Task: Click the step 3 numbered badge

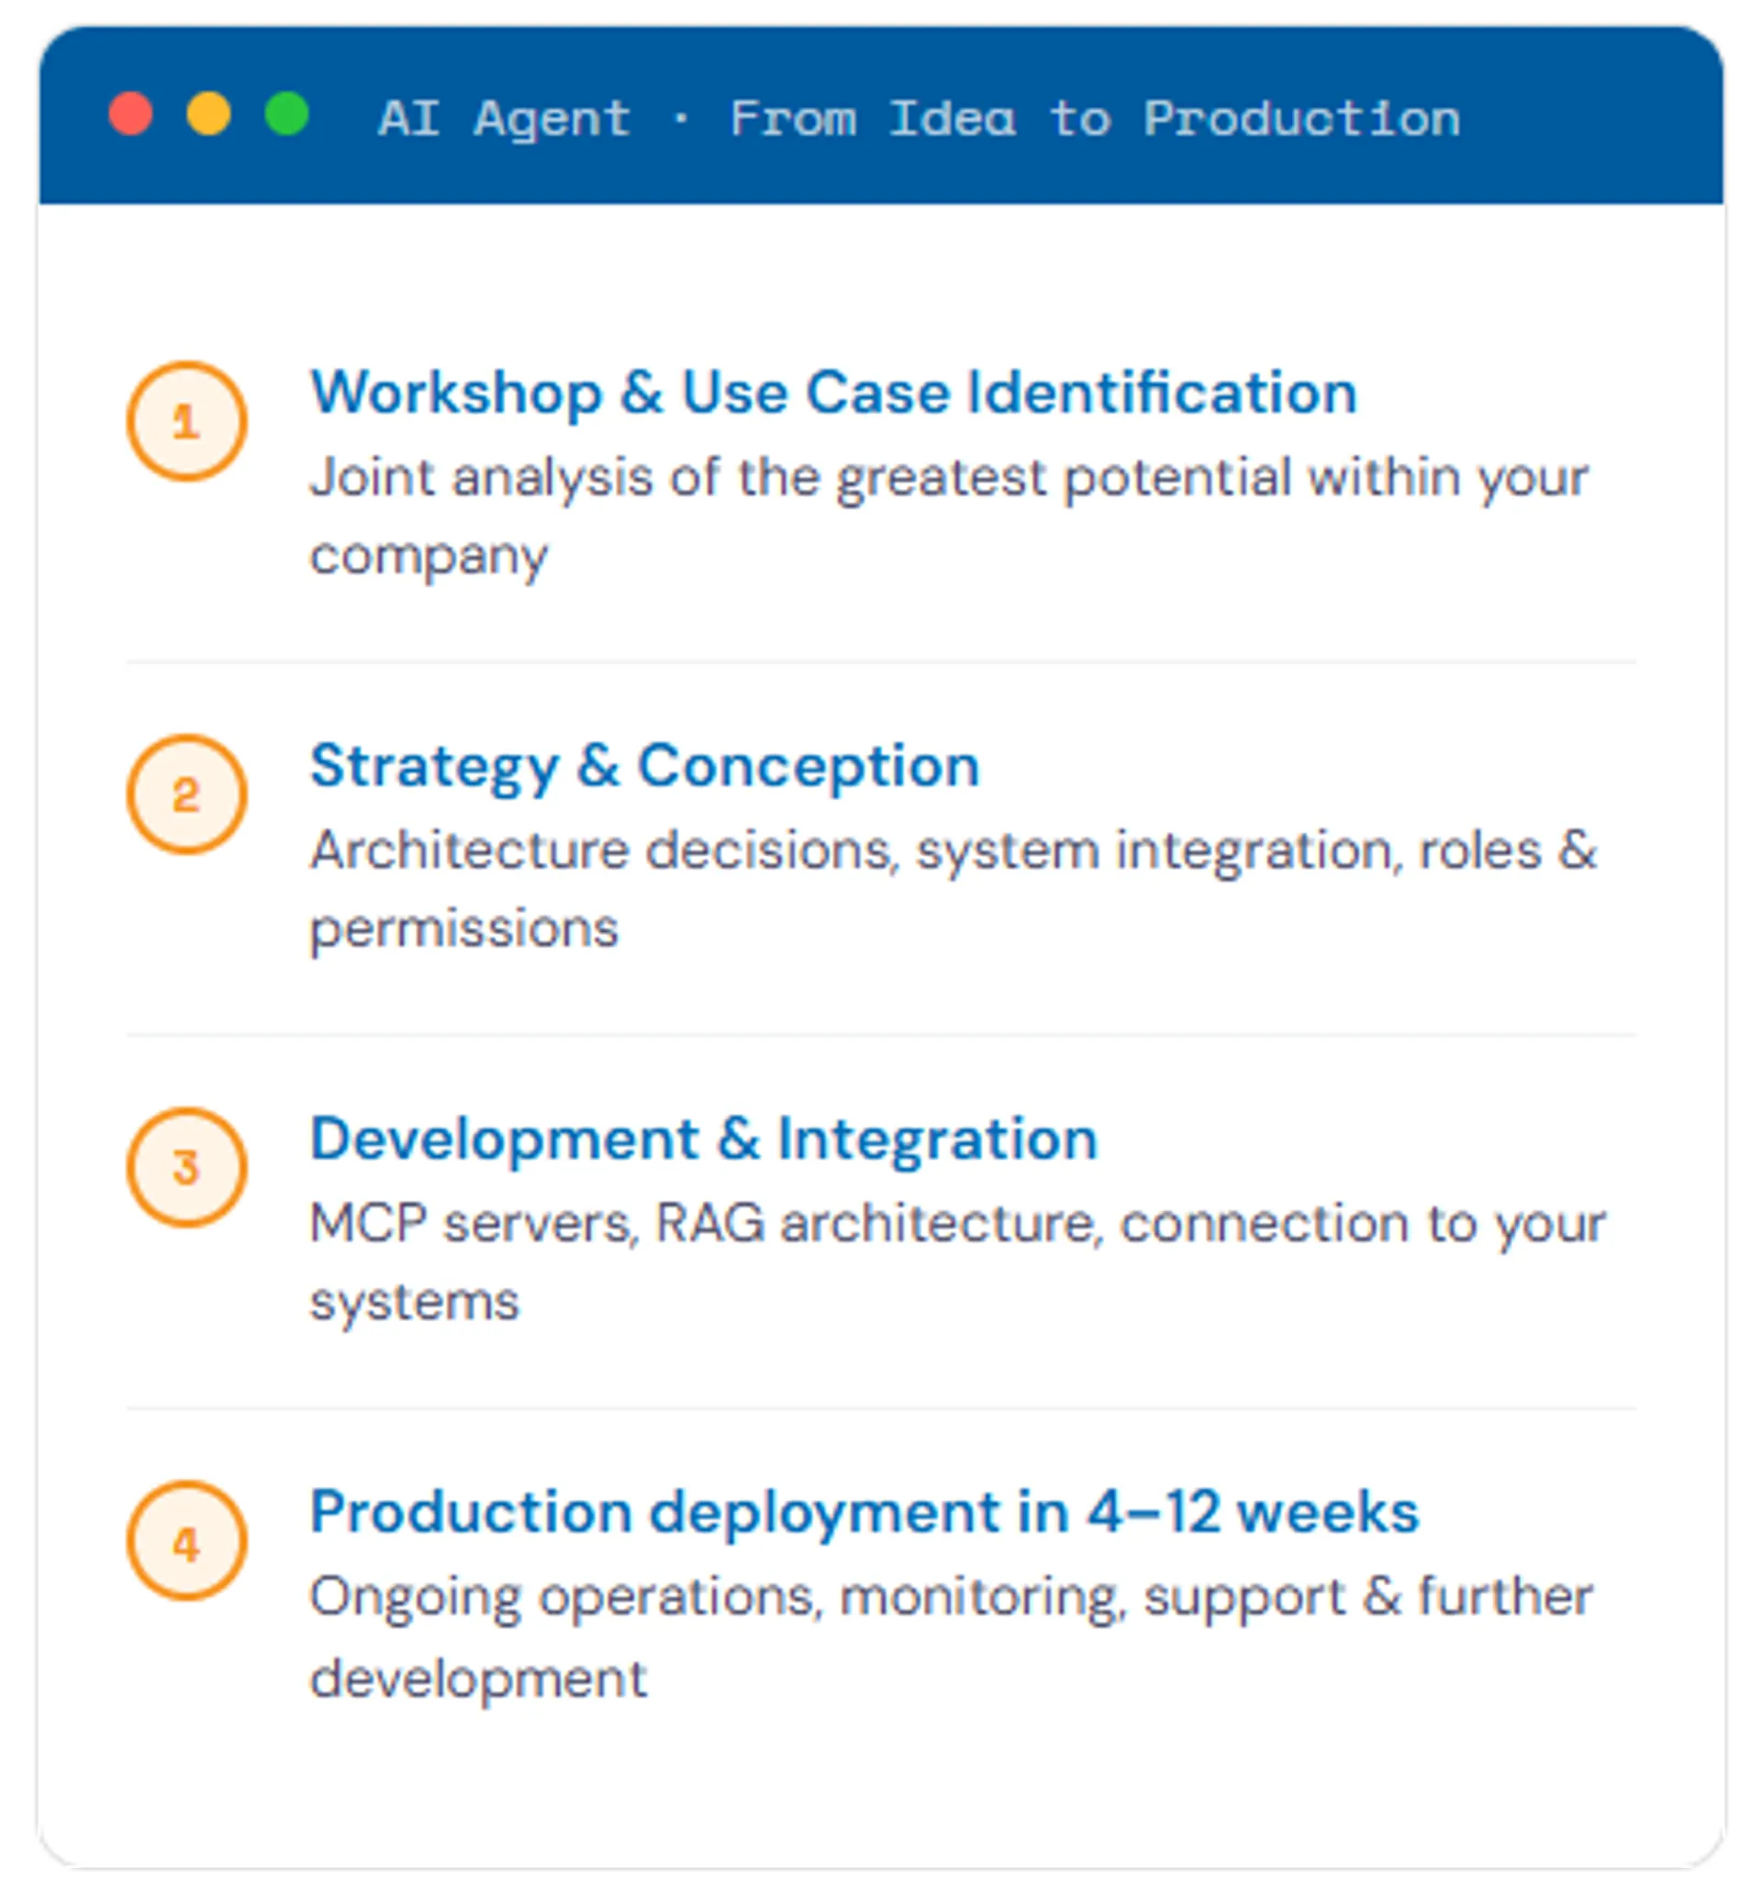Action: point(187,1167)
